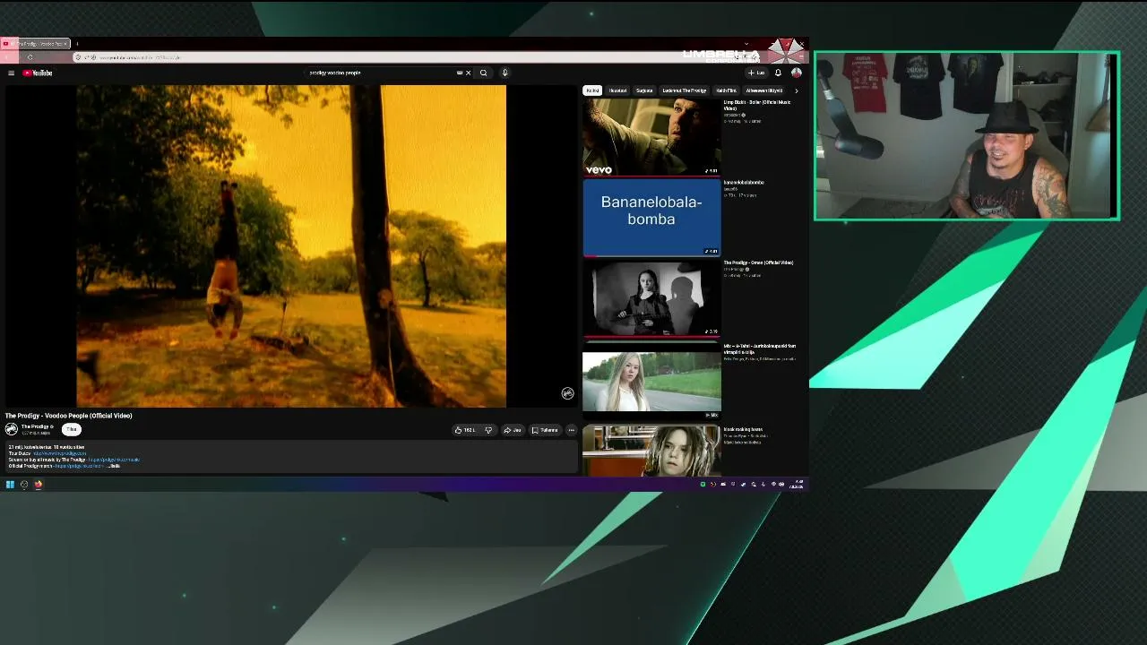
Task: Open the more actions three-dot menu
Action: pyautogui.click(x=571, y=430)
